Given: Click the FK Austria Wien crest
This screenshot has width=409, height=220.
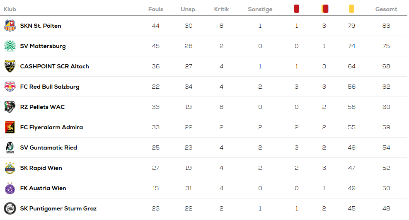Looking at the screenshot, I should (x=10, y=188).
